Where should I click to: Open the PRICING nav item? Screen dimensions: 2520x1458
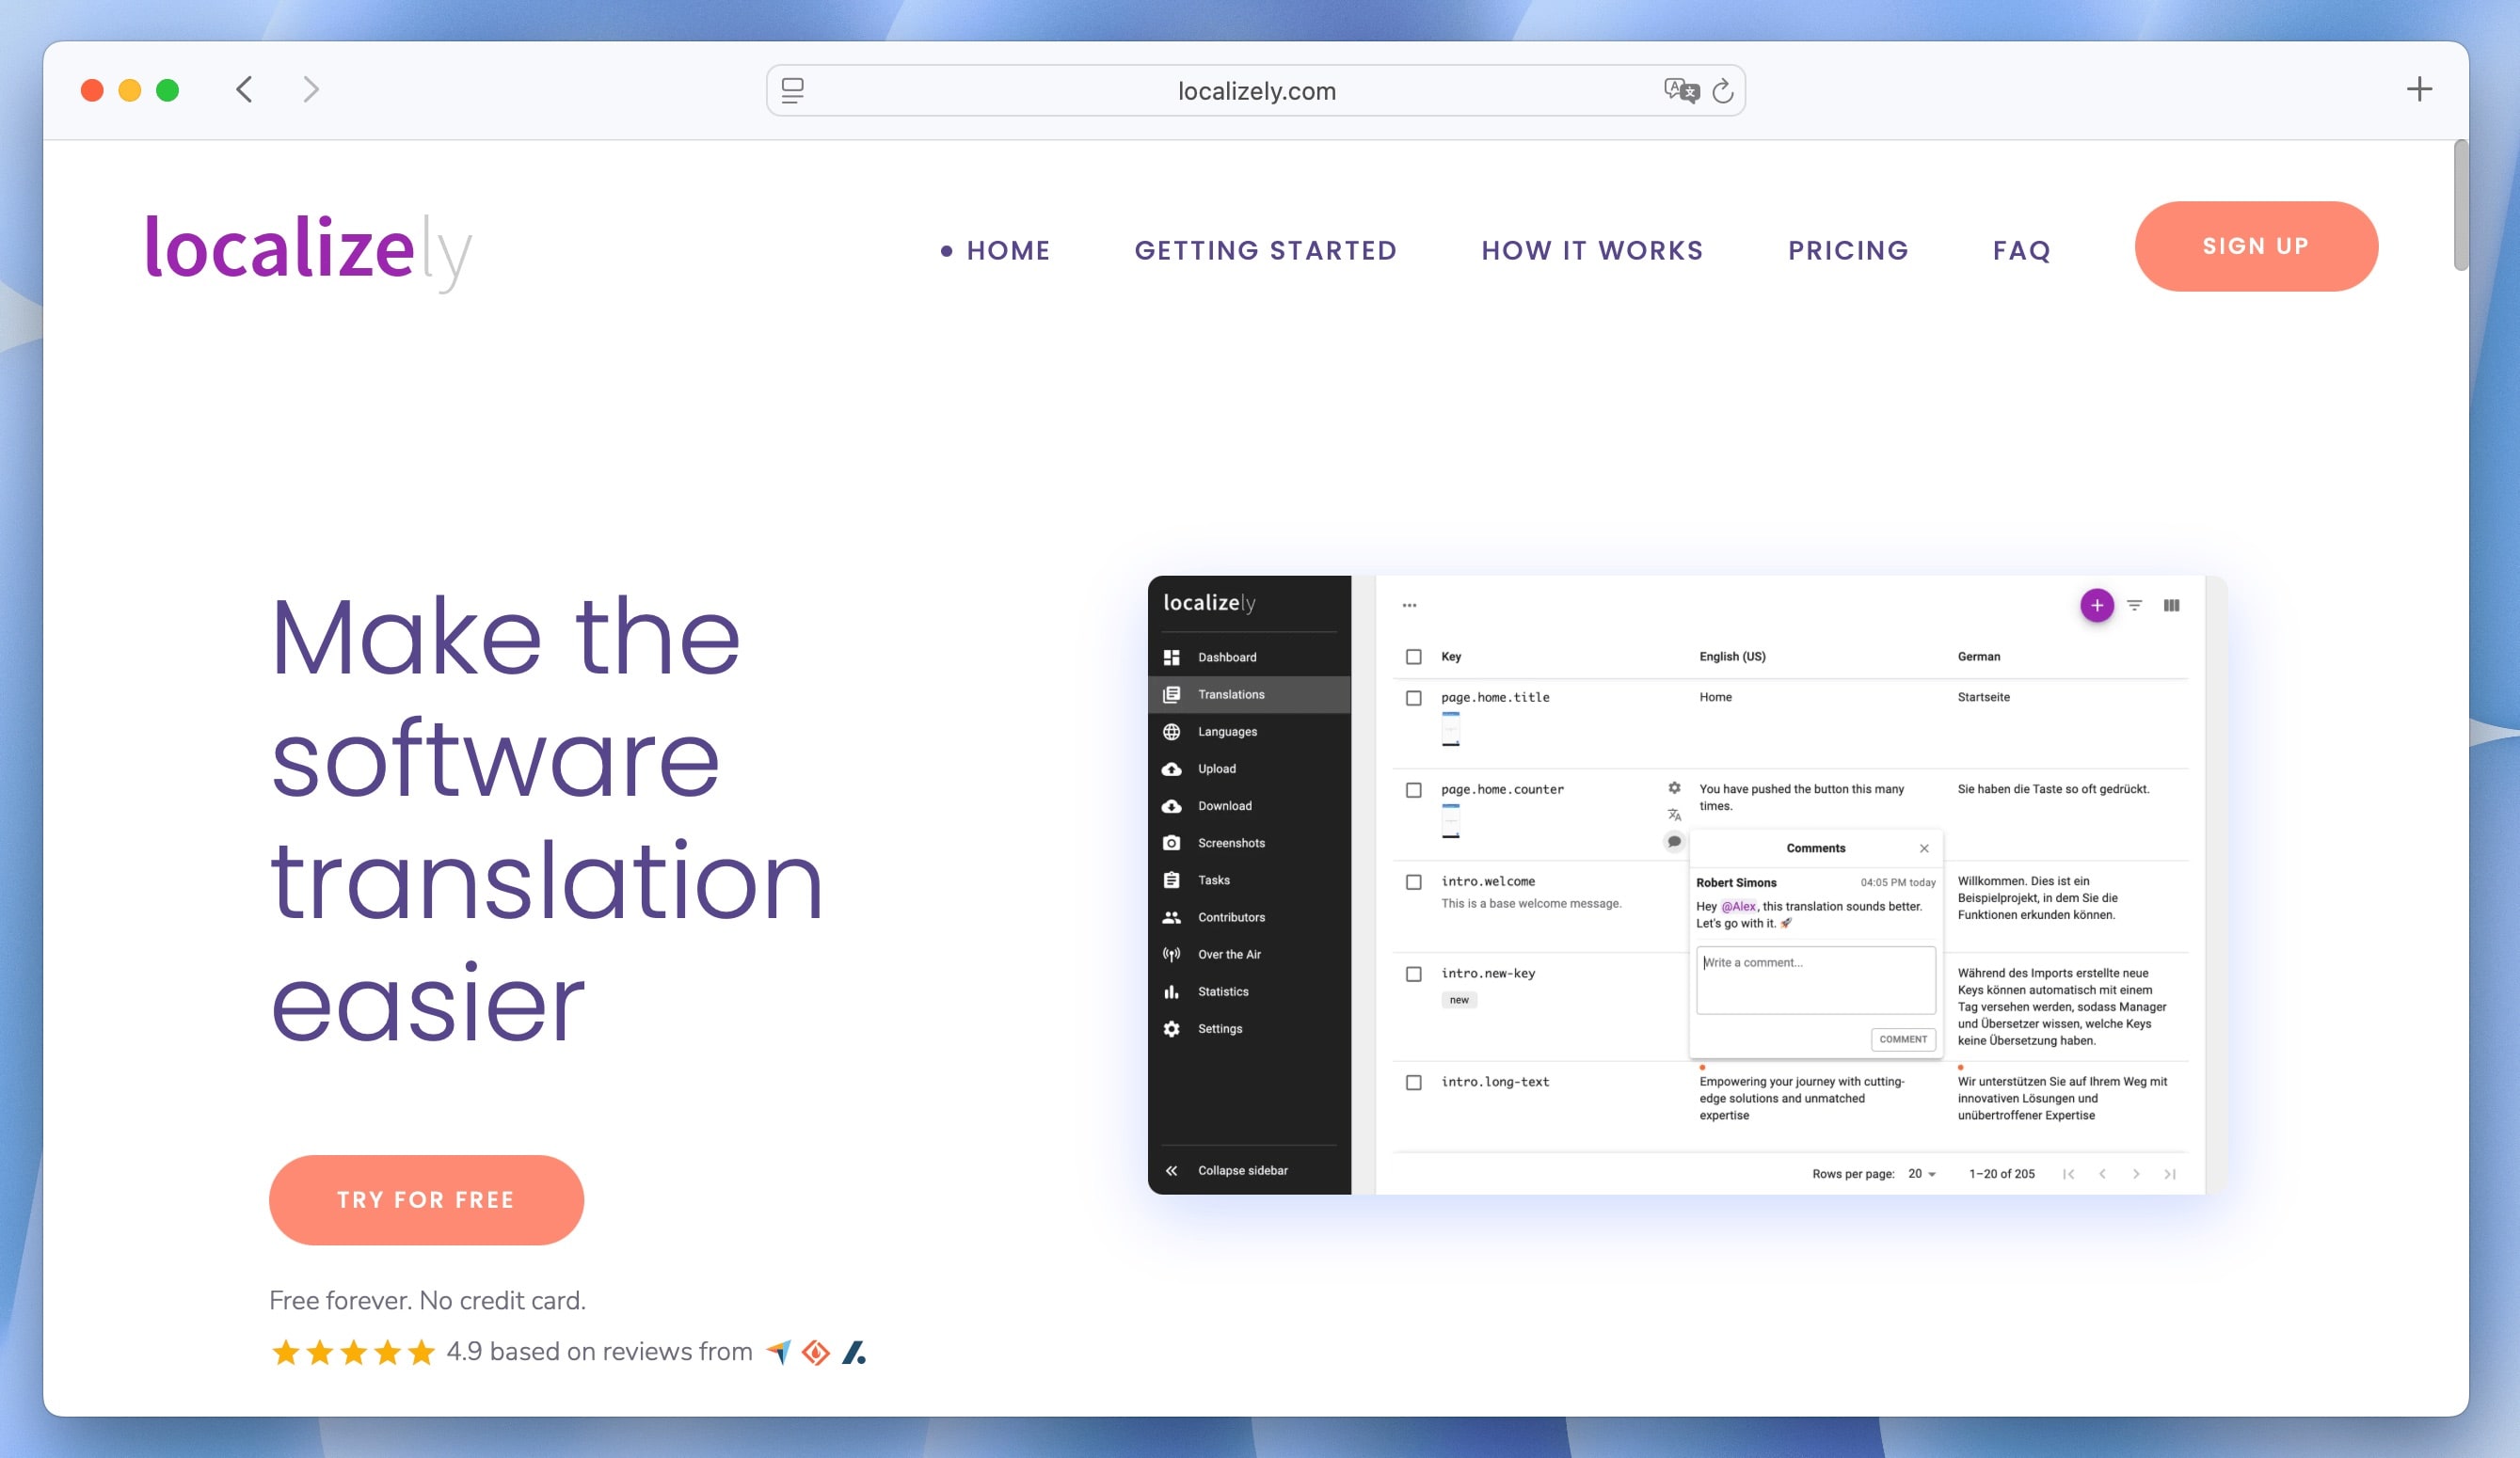1848,250
